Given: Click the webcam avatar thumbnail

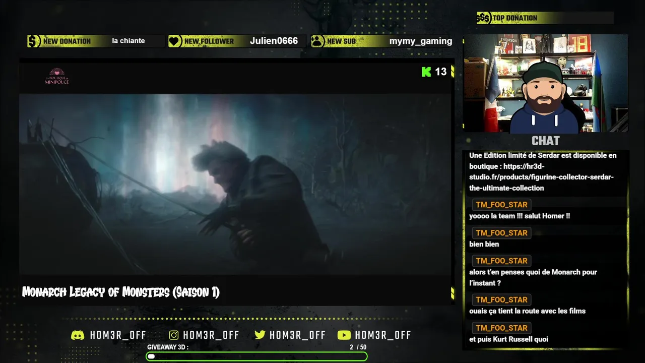Looking at the screenshot, I should [x=545, y=83].
